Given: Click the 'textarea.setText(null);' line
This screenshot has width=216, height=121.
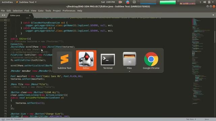Looking at the screenshot, I should [x=30, y=103].
